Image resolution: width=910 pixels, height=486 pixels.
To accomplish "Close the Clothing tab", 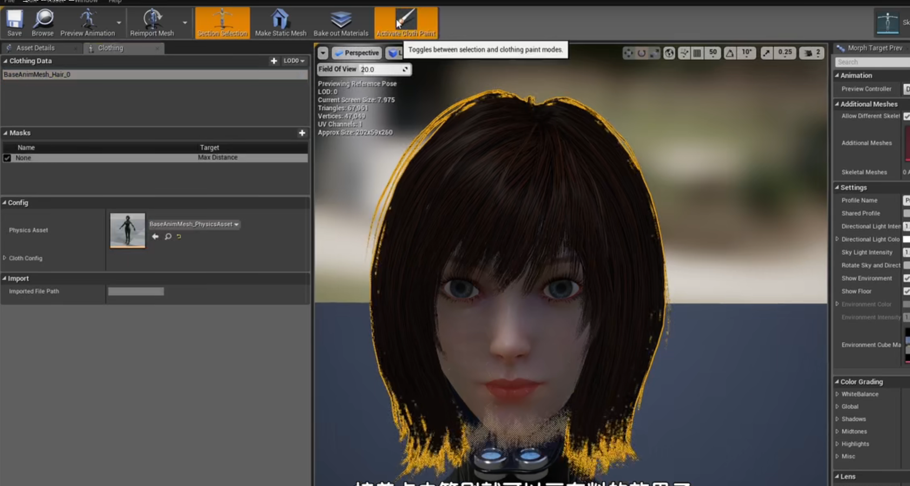I will 157,48.
